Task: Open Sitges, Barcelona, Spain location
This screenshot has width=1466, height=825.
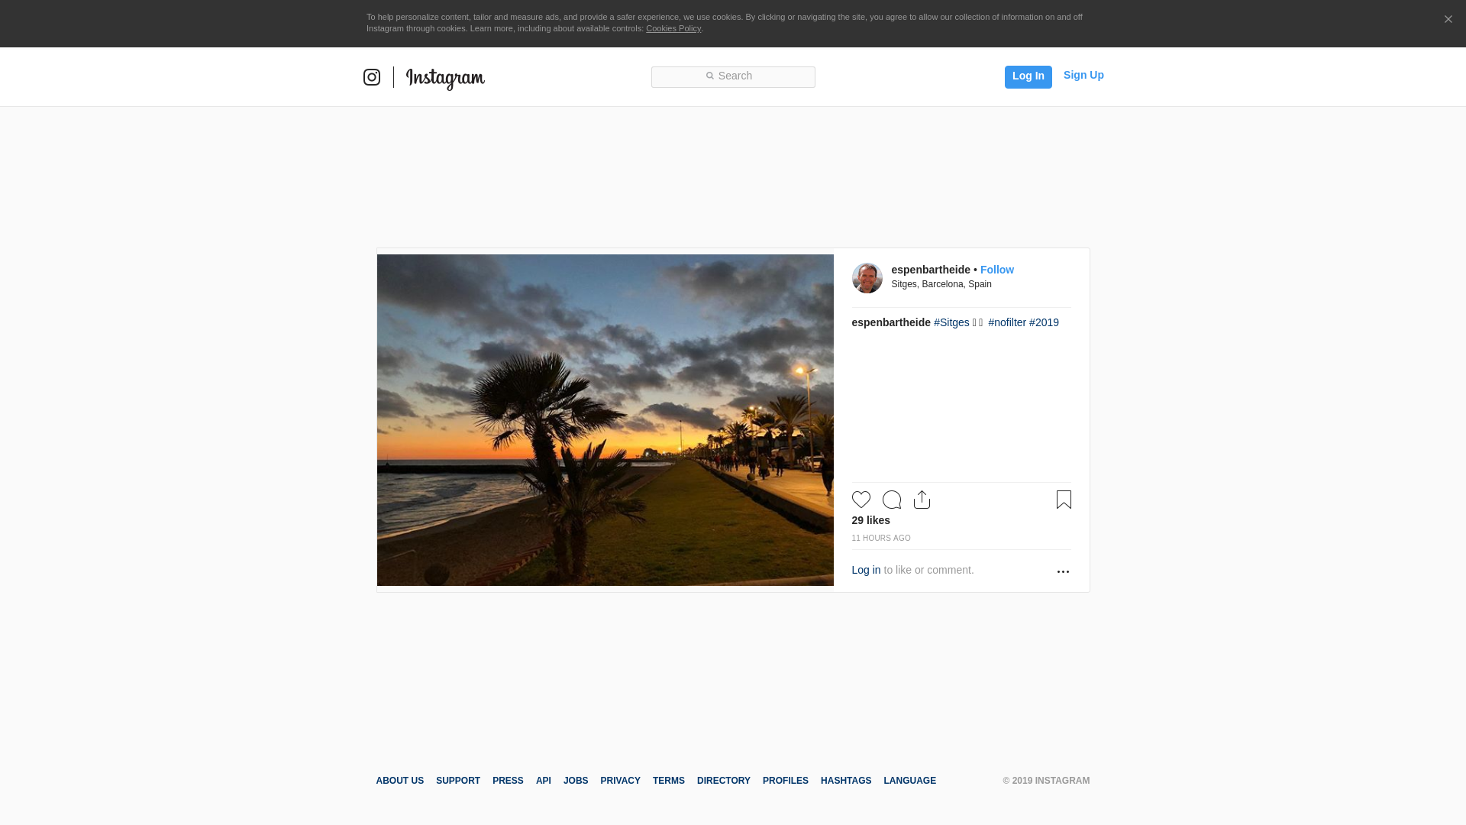Action: pyautogui.click(x=941, y=284)
